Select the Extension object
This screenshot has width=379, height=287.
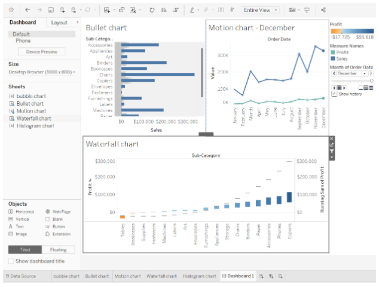click(61, 234)
